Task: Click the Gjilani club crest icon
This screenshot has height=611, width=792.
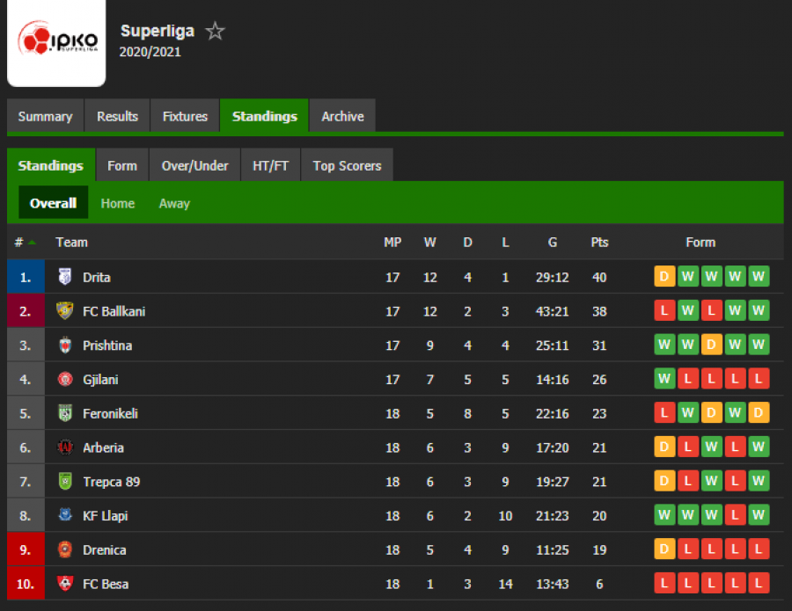Action: (x=64, y=379)
